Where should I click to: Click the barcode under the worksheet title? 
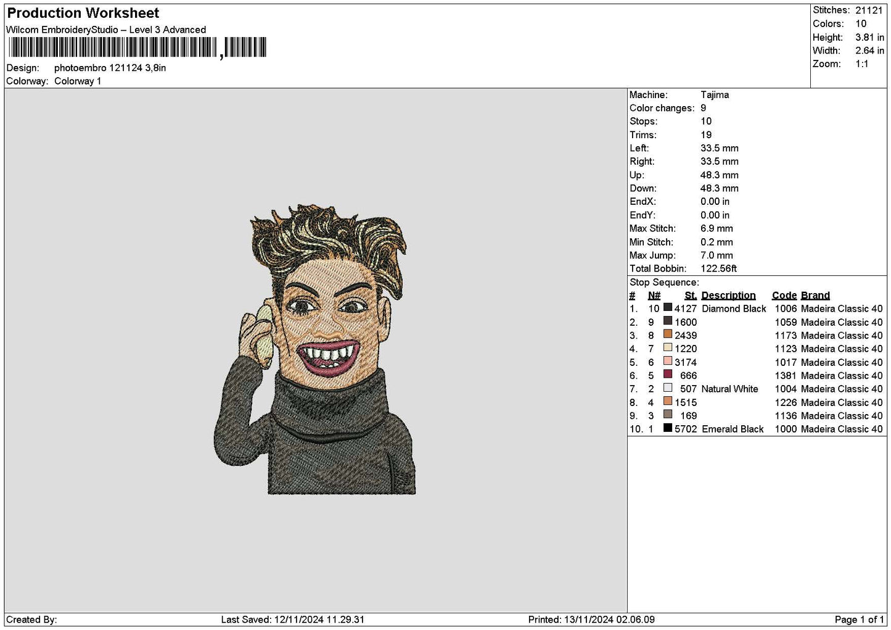(x=138, y=48)
